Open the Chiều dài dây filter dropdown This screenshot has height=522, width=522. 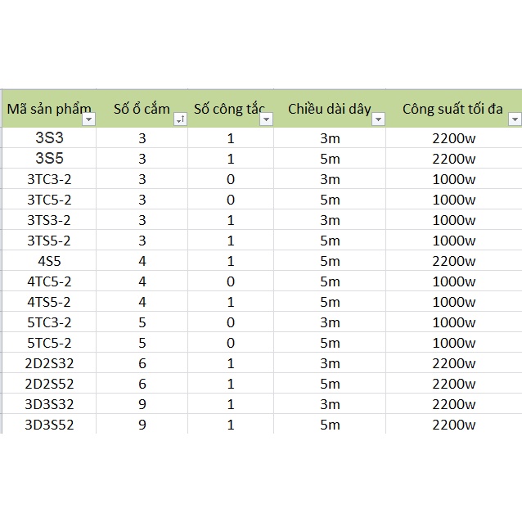point(377,119)
